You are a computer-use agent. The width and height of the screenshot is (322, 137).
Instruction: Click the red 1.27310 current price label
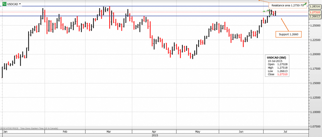click(x=315, y=12)
